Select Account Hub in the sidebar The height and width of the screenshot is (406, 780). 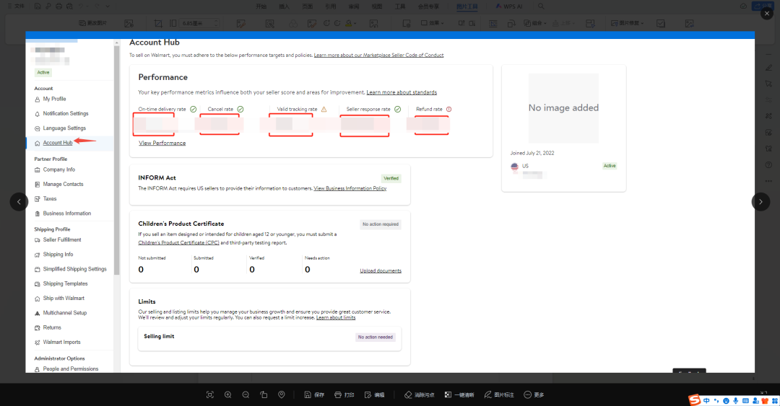pyautogui.click(x=58, y=143)
